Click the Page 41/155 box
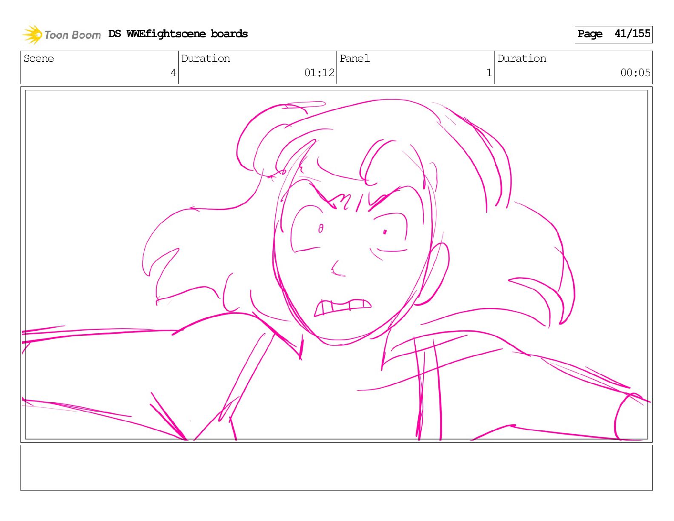The width and height of the screenshot is (674, 521). pos(613,34)
